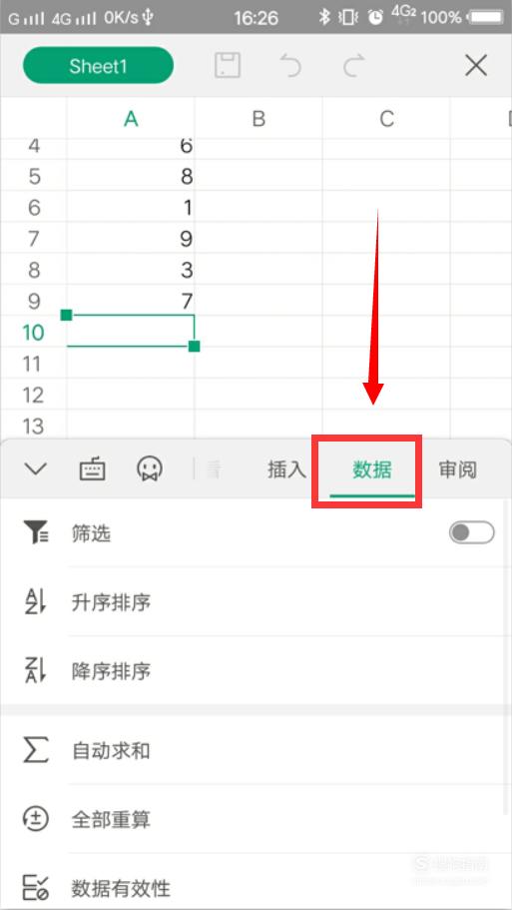Viewport: 512px width, 910px height.
Task: Select cell B5
Action: [x=258, y=177]
